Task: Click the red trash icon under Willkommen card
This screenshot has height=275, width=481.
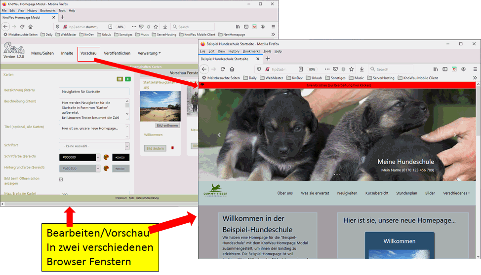Action: pos(172,148)
